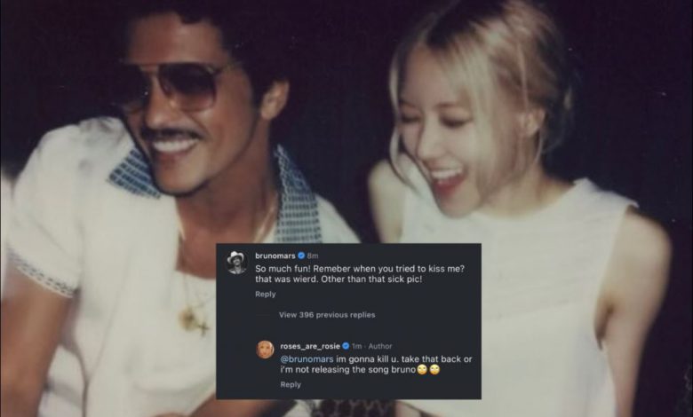Open the roses_are_rosie username link

pos(310,346)
